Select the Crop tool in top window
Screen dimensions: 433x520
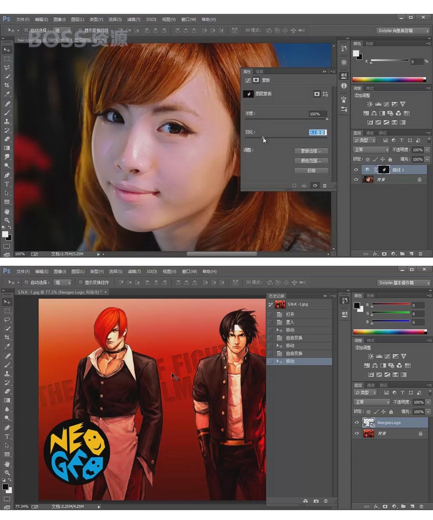pyautogui.click(x=6, y=86)
